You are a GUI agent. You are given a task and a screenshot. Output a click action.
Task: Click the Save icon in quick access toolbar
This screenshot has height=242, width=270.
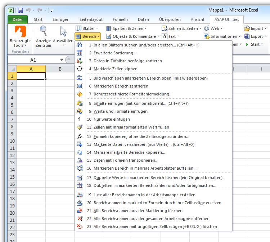(x=21, y=10)
